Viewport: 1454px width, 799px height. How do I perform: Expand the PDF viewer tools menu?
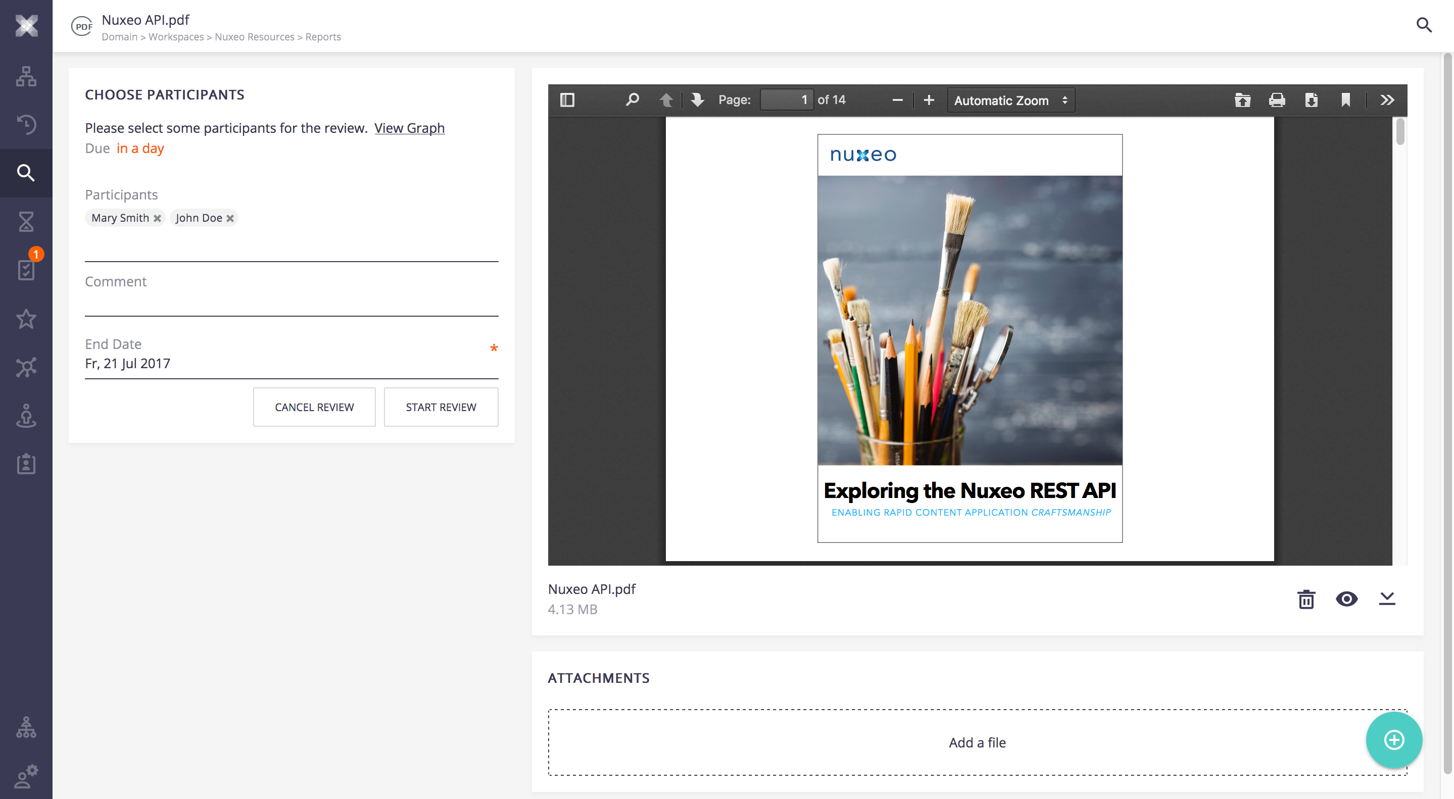(1387, 100)
